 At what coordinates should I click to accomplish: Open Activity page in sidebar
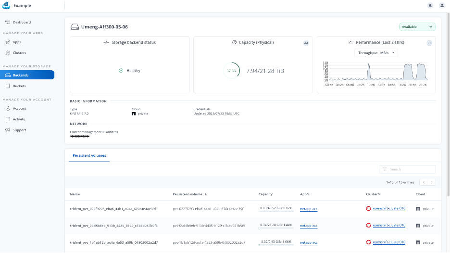click(19, 119)
